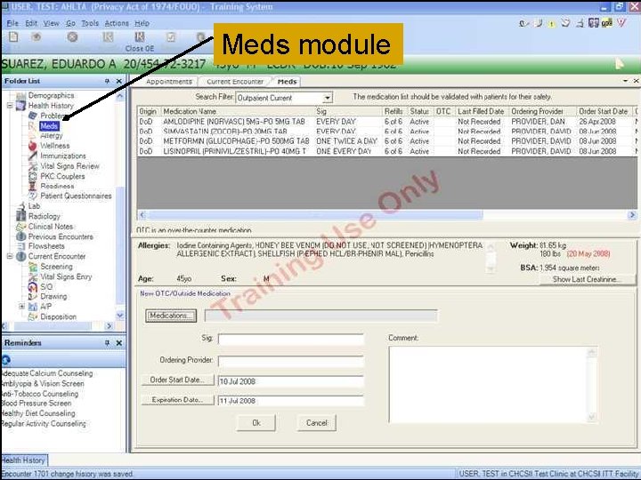
Task: Click the Health History folder icon
Action: click(20, 106)
